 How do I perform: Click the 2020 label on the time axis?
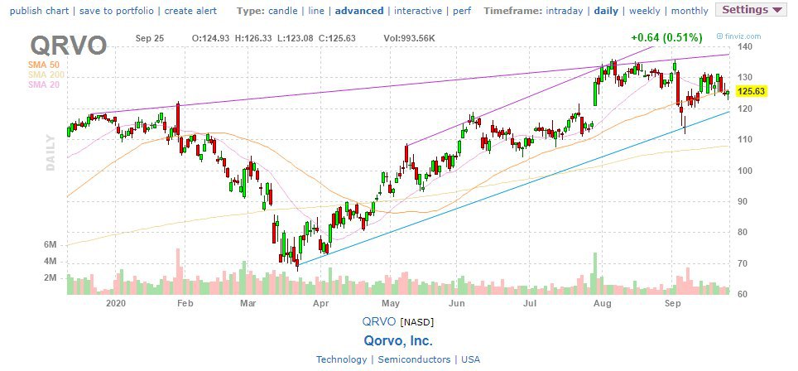tap(116, 303)
